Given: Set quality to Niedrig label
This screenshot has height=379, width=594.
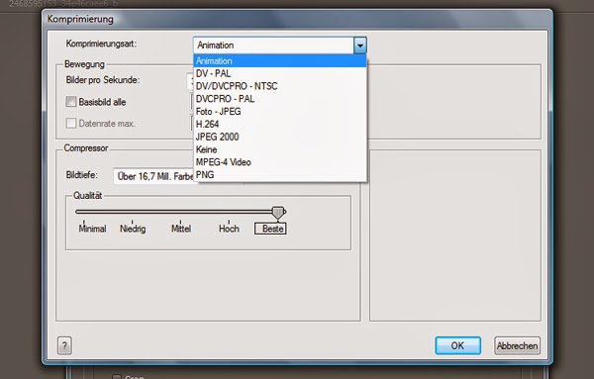Looking at the screenshot, I should pos(133,229).
